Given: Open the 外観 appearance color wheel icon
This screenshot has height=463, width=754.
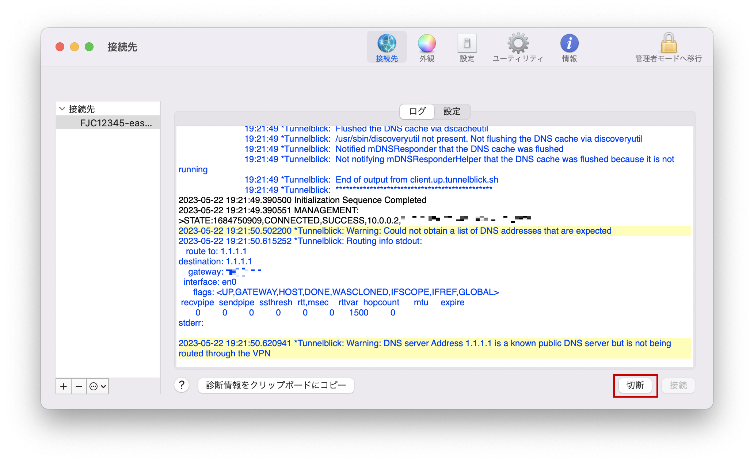Looking at the screenshot, I should tap(427, 47).
